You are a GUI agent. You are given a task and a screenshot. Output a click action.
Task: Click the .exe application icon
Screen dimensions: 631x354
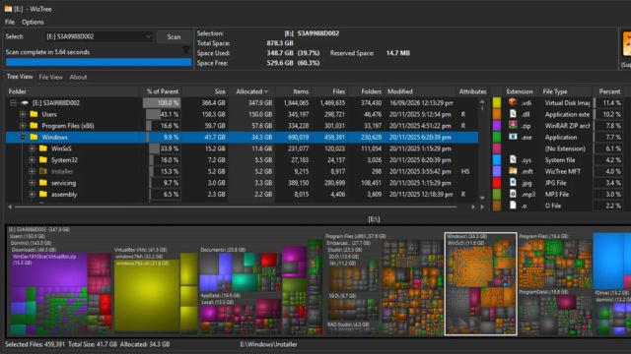tap(513, 137)
